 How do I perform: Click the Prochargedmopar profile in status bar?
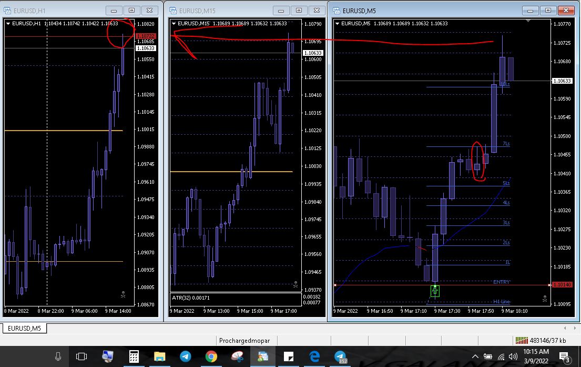tap(244, 340)
